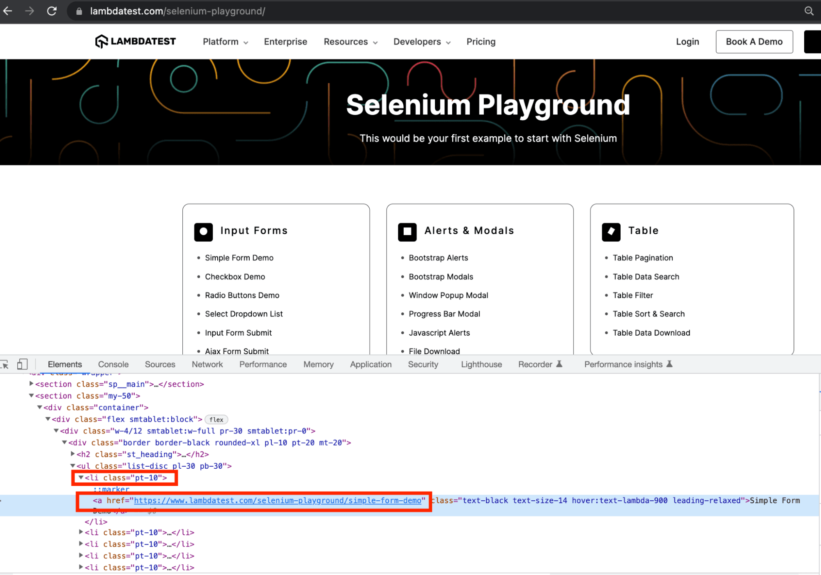Open the Memory panel
Image resolution: width=821 pixels, height=575 pixels.
(318, 364)
